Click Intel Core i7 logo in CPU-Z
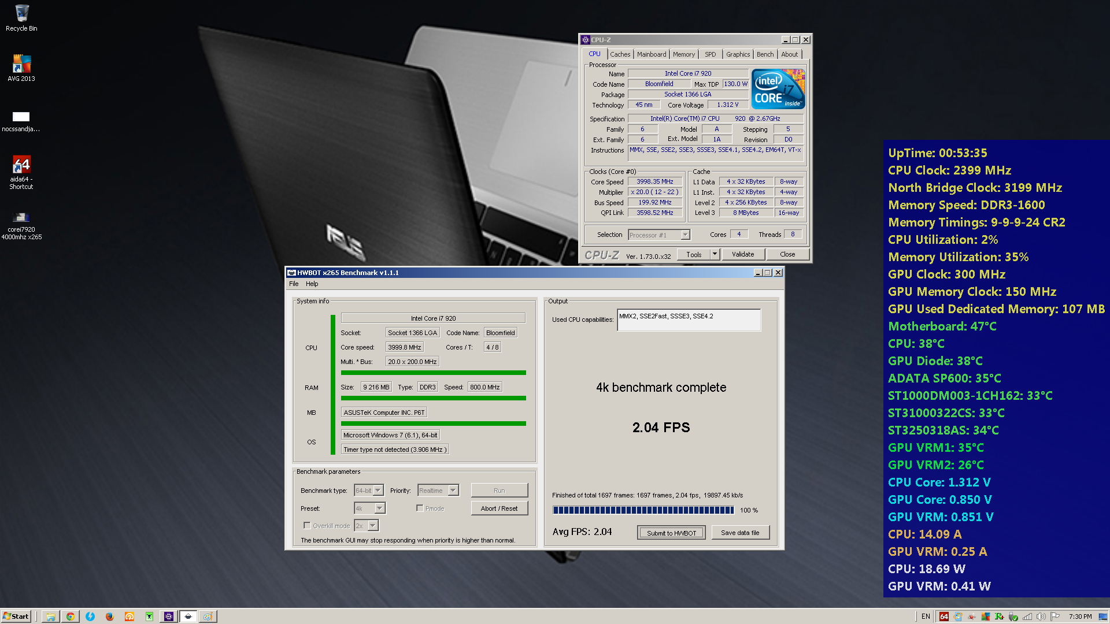The width and height of the screenshot is (1110, 624). [x=778, y=88]
